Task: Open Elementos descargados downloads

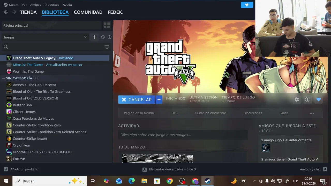Action: tap(169, 169)
